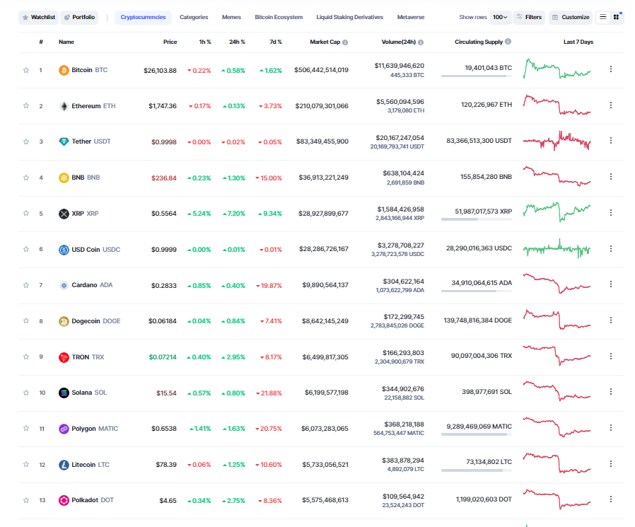Star Ethereum to add to watchlist

pos(26,105)
